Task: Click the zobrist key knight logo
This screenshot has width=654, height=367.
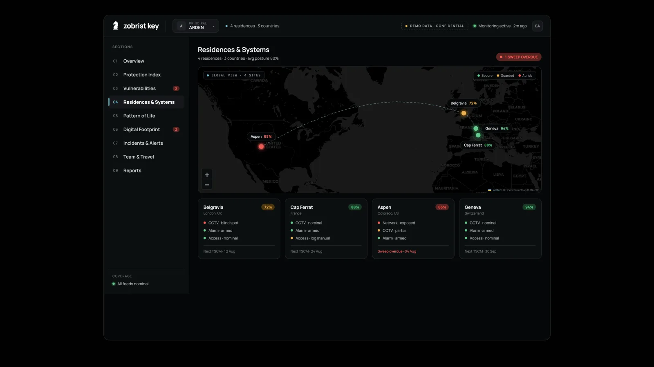Action: [116, 26]
